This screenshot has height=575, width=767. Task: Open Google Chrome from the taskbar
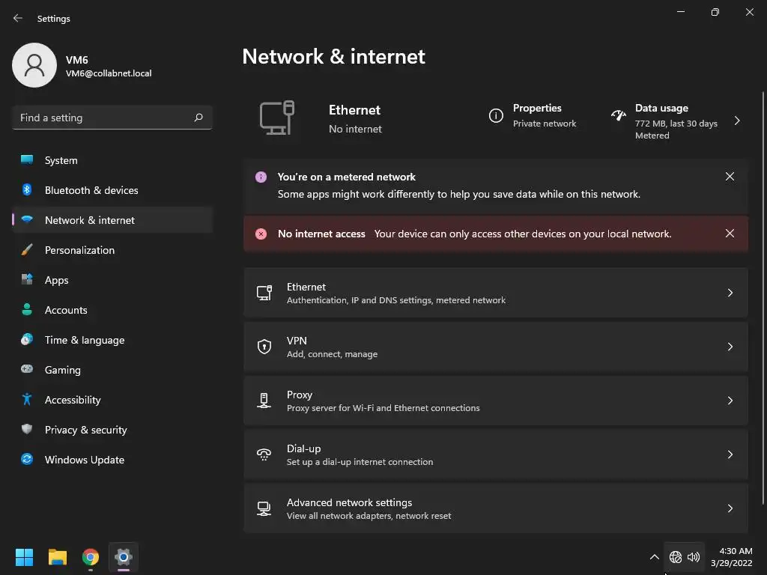coord(91,557)
